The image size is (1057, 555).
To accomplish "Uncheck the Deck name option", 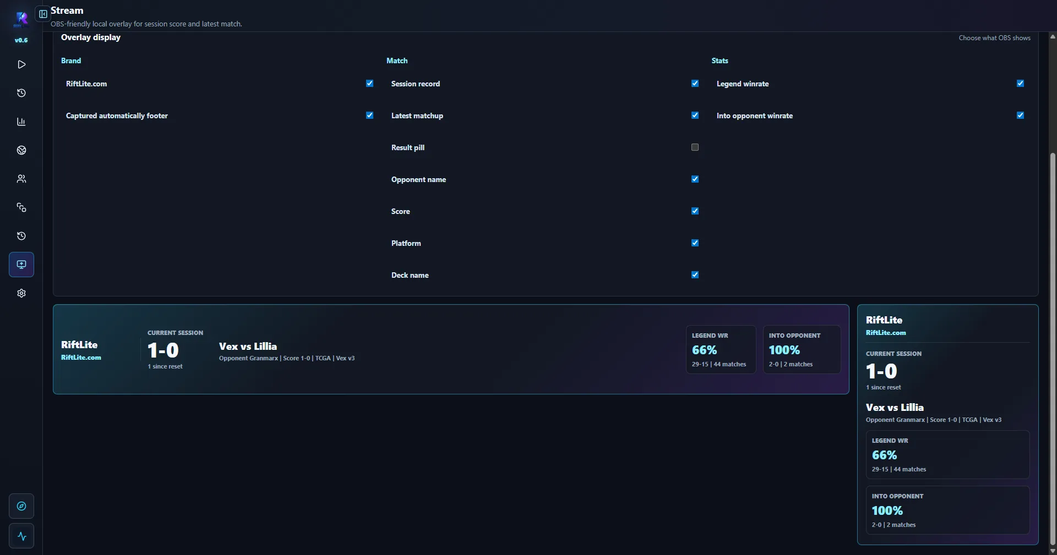I will point(694,274).
